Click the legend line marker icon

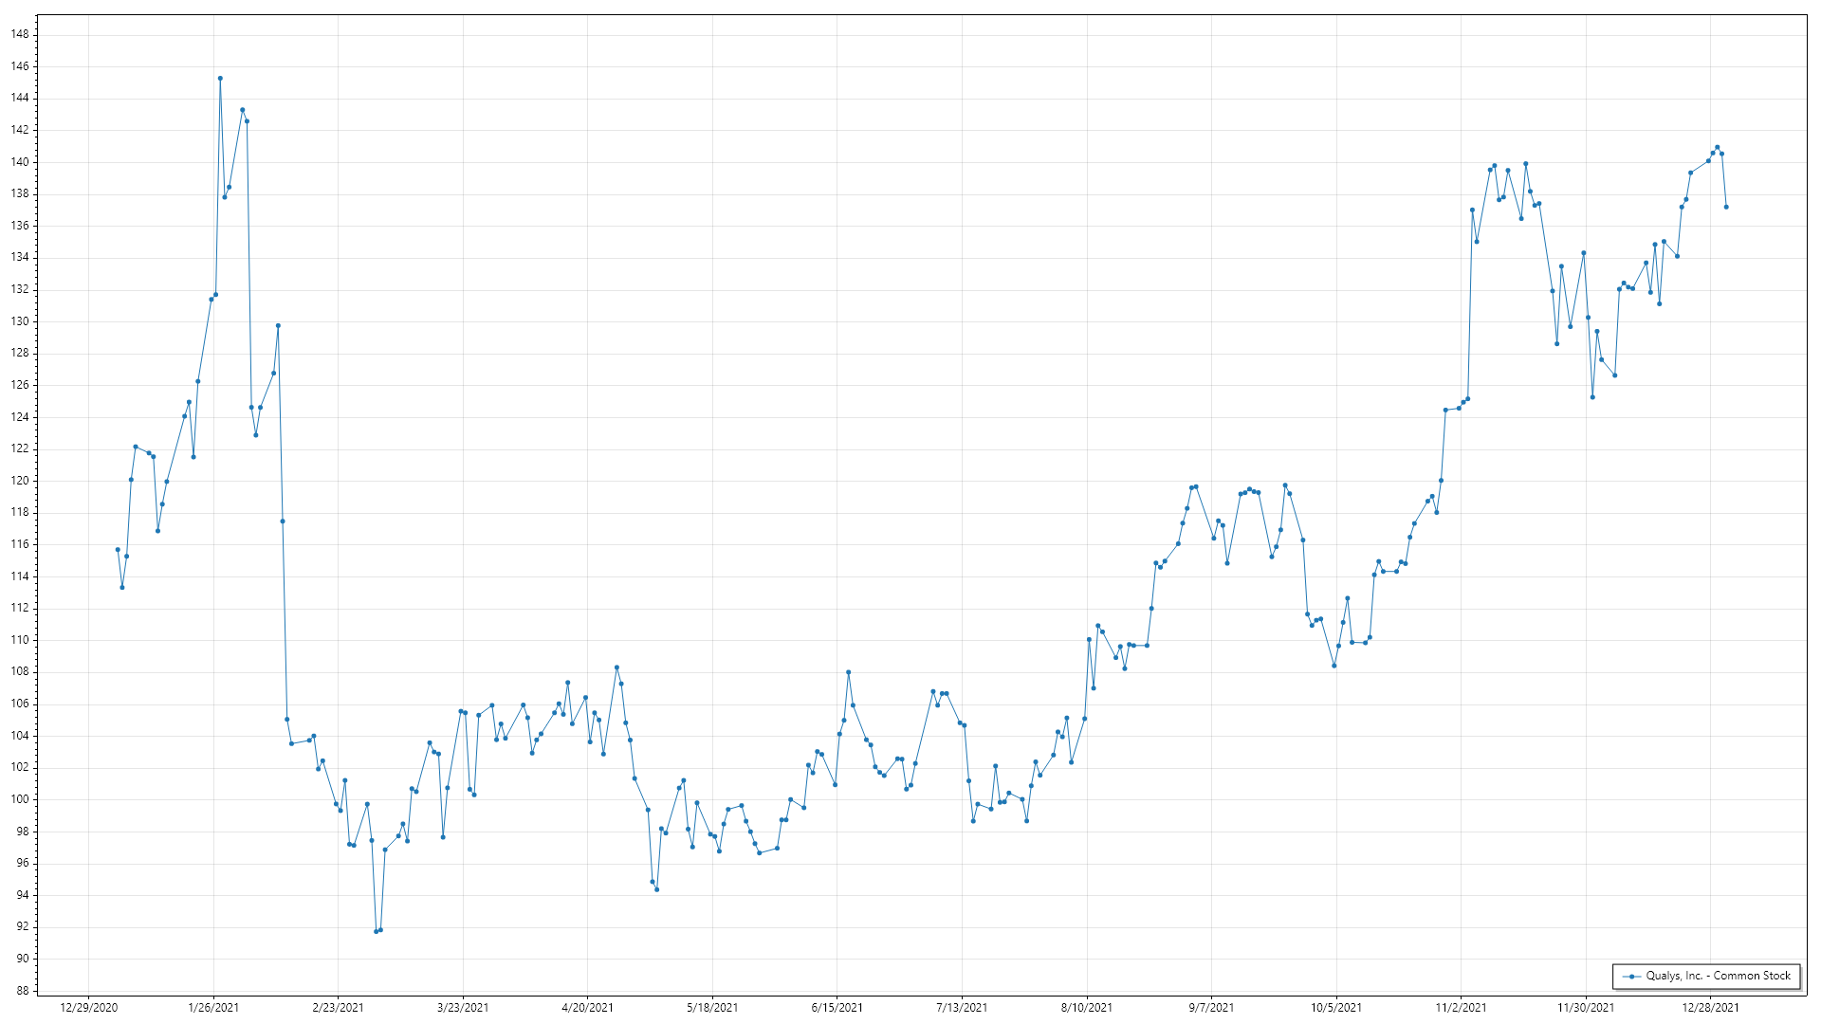[1631, 977]
